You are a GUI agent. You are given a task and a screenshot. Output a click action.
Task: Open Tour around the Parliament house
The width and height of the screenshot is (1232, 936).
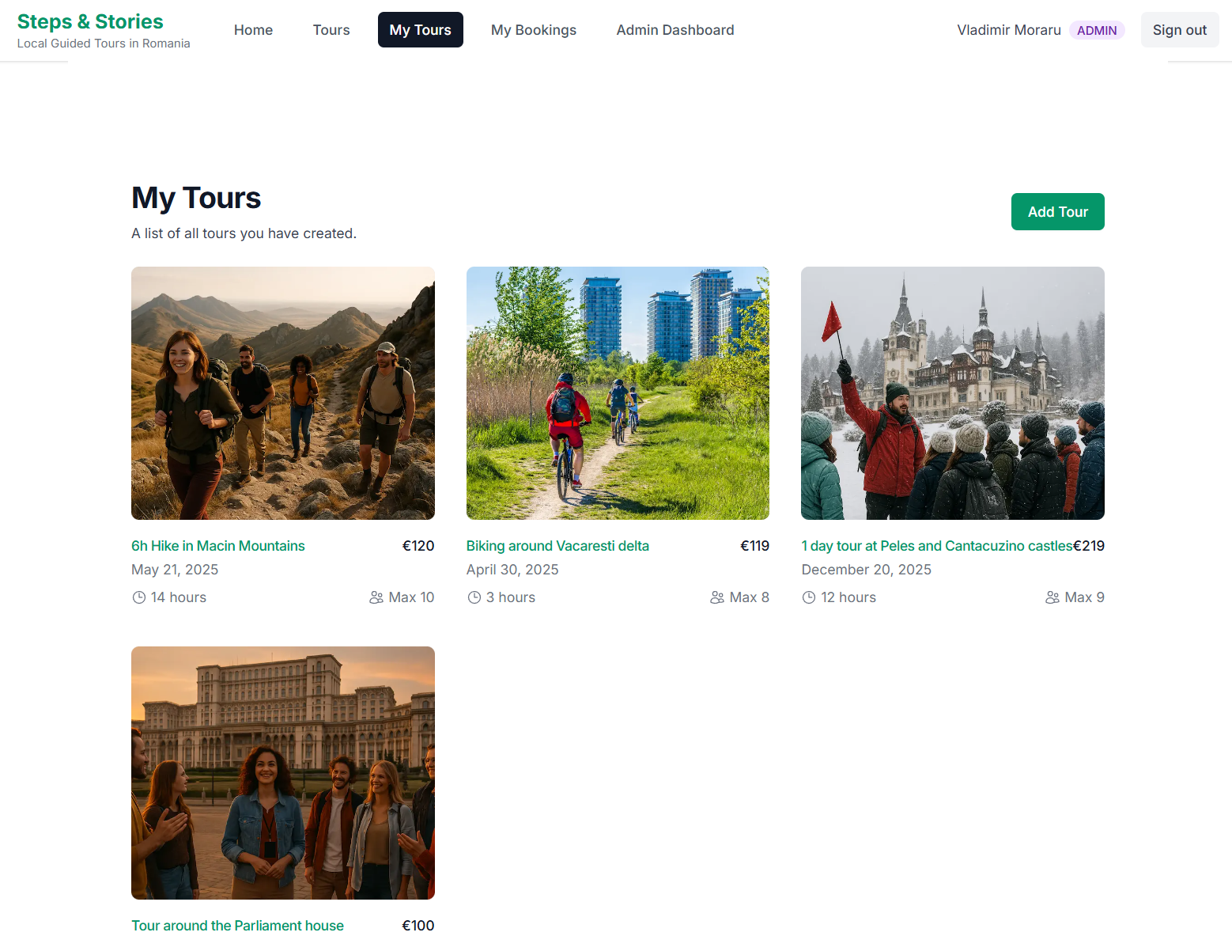coord(237,926)
